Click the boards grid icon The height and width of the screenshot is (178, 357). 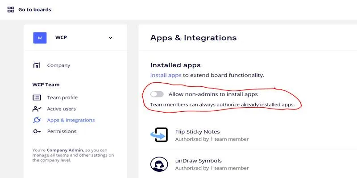(11, 9)
